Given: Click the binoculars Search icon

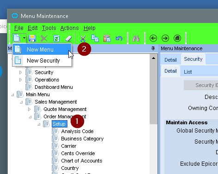Looking at the screenshot, I should (x=136, y=38).
